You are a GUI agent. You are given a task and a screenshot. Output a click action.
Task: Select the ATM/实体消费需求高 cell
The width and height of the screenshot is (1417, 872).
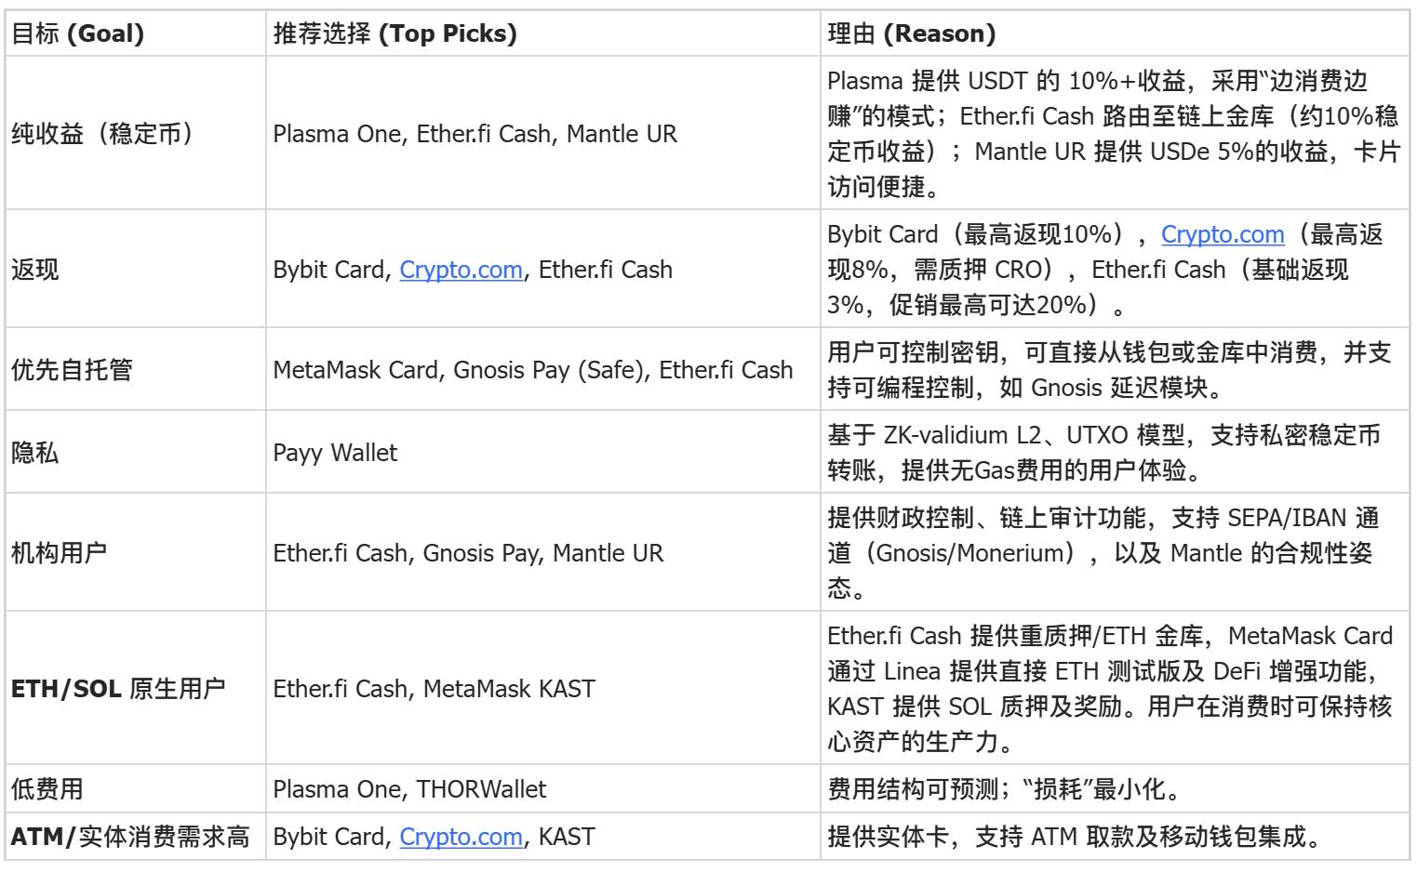click(x=130, y=837)
